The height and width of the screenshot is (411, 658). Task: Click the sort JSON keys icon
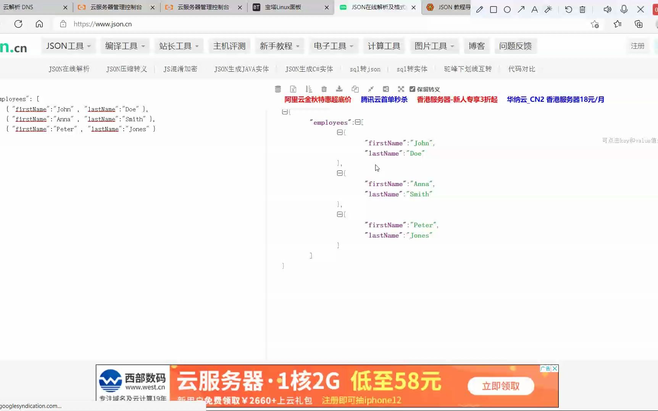[x=309, y=89]
